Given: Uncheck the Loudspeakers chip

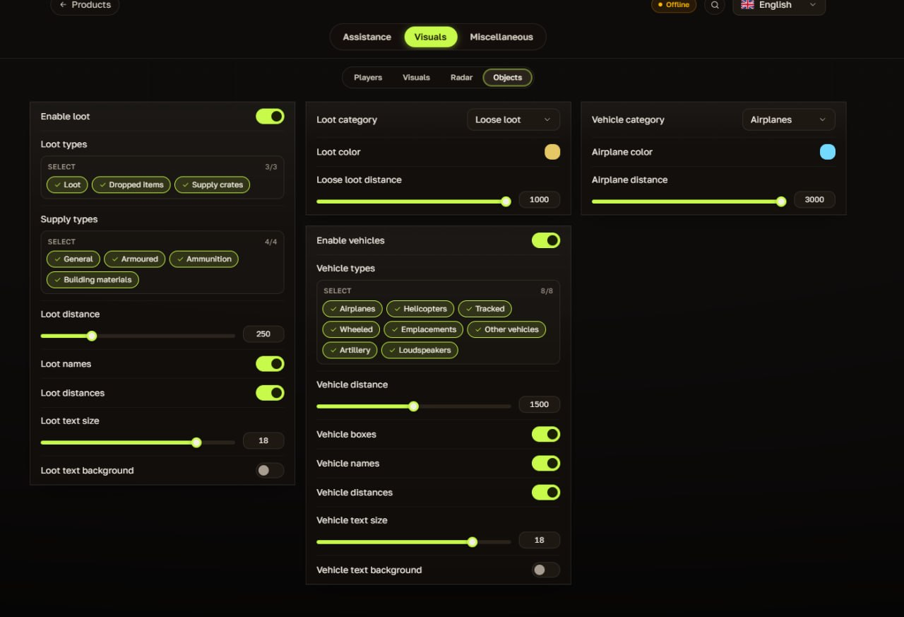Looking at the screenshot, I should [420, 351].
